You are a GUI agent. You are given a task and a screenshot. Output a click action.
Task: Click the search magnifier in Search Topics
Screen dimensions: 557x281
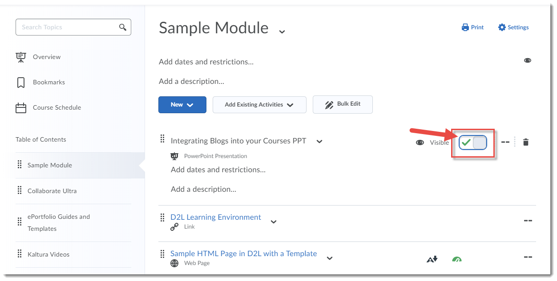click(122, 27)
